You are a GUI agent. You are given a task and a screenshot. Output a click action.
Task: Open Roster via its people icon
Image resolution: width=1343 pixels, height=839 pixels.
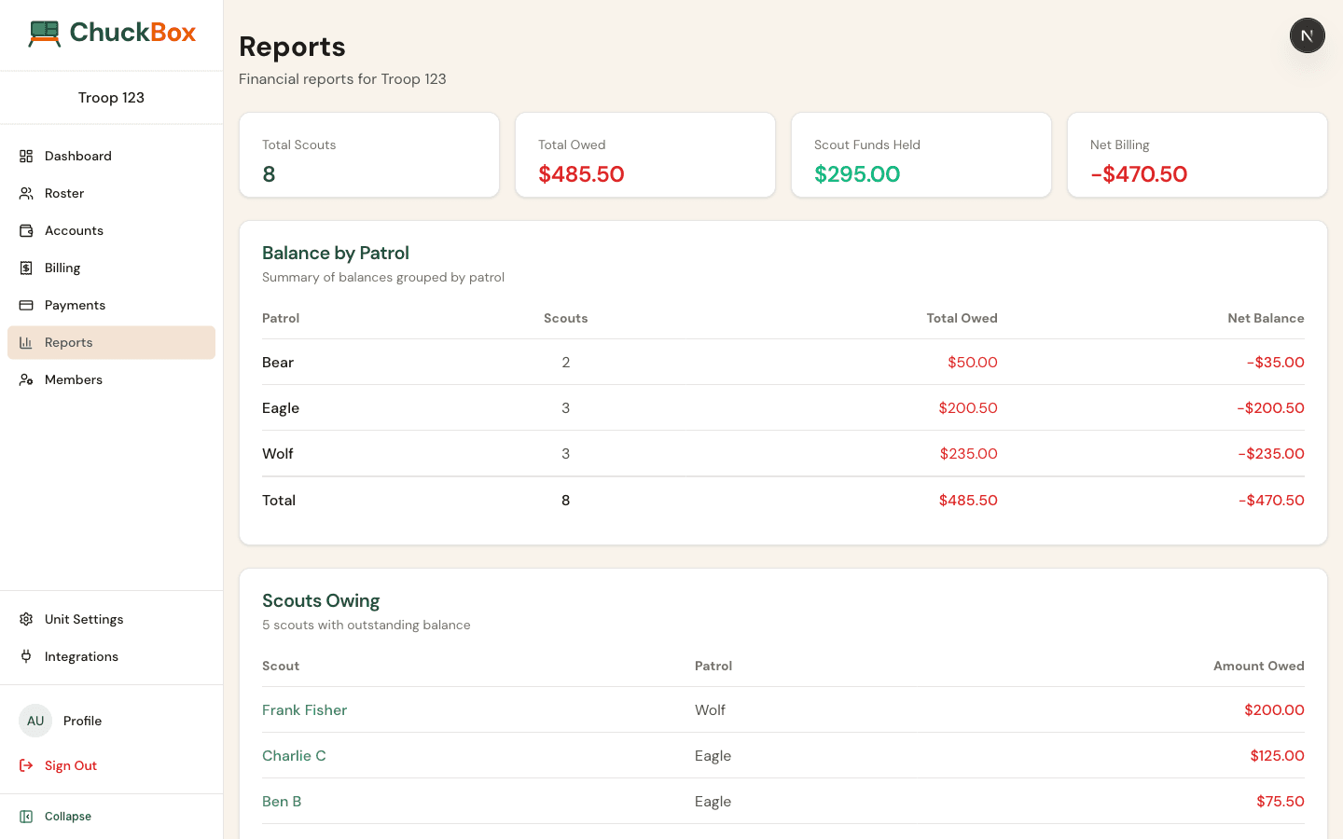26,193
